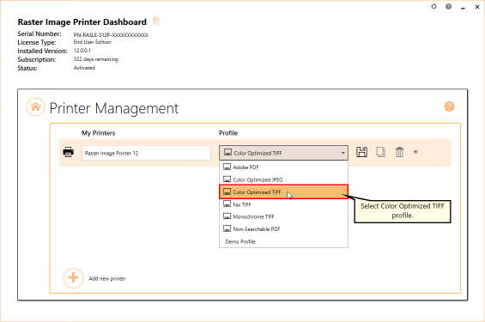The width and height of the screenshot is (485, 322).
Task: Open help icon in title bar
Action: (x=448, y=7)
